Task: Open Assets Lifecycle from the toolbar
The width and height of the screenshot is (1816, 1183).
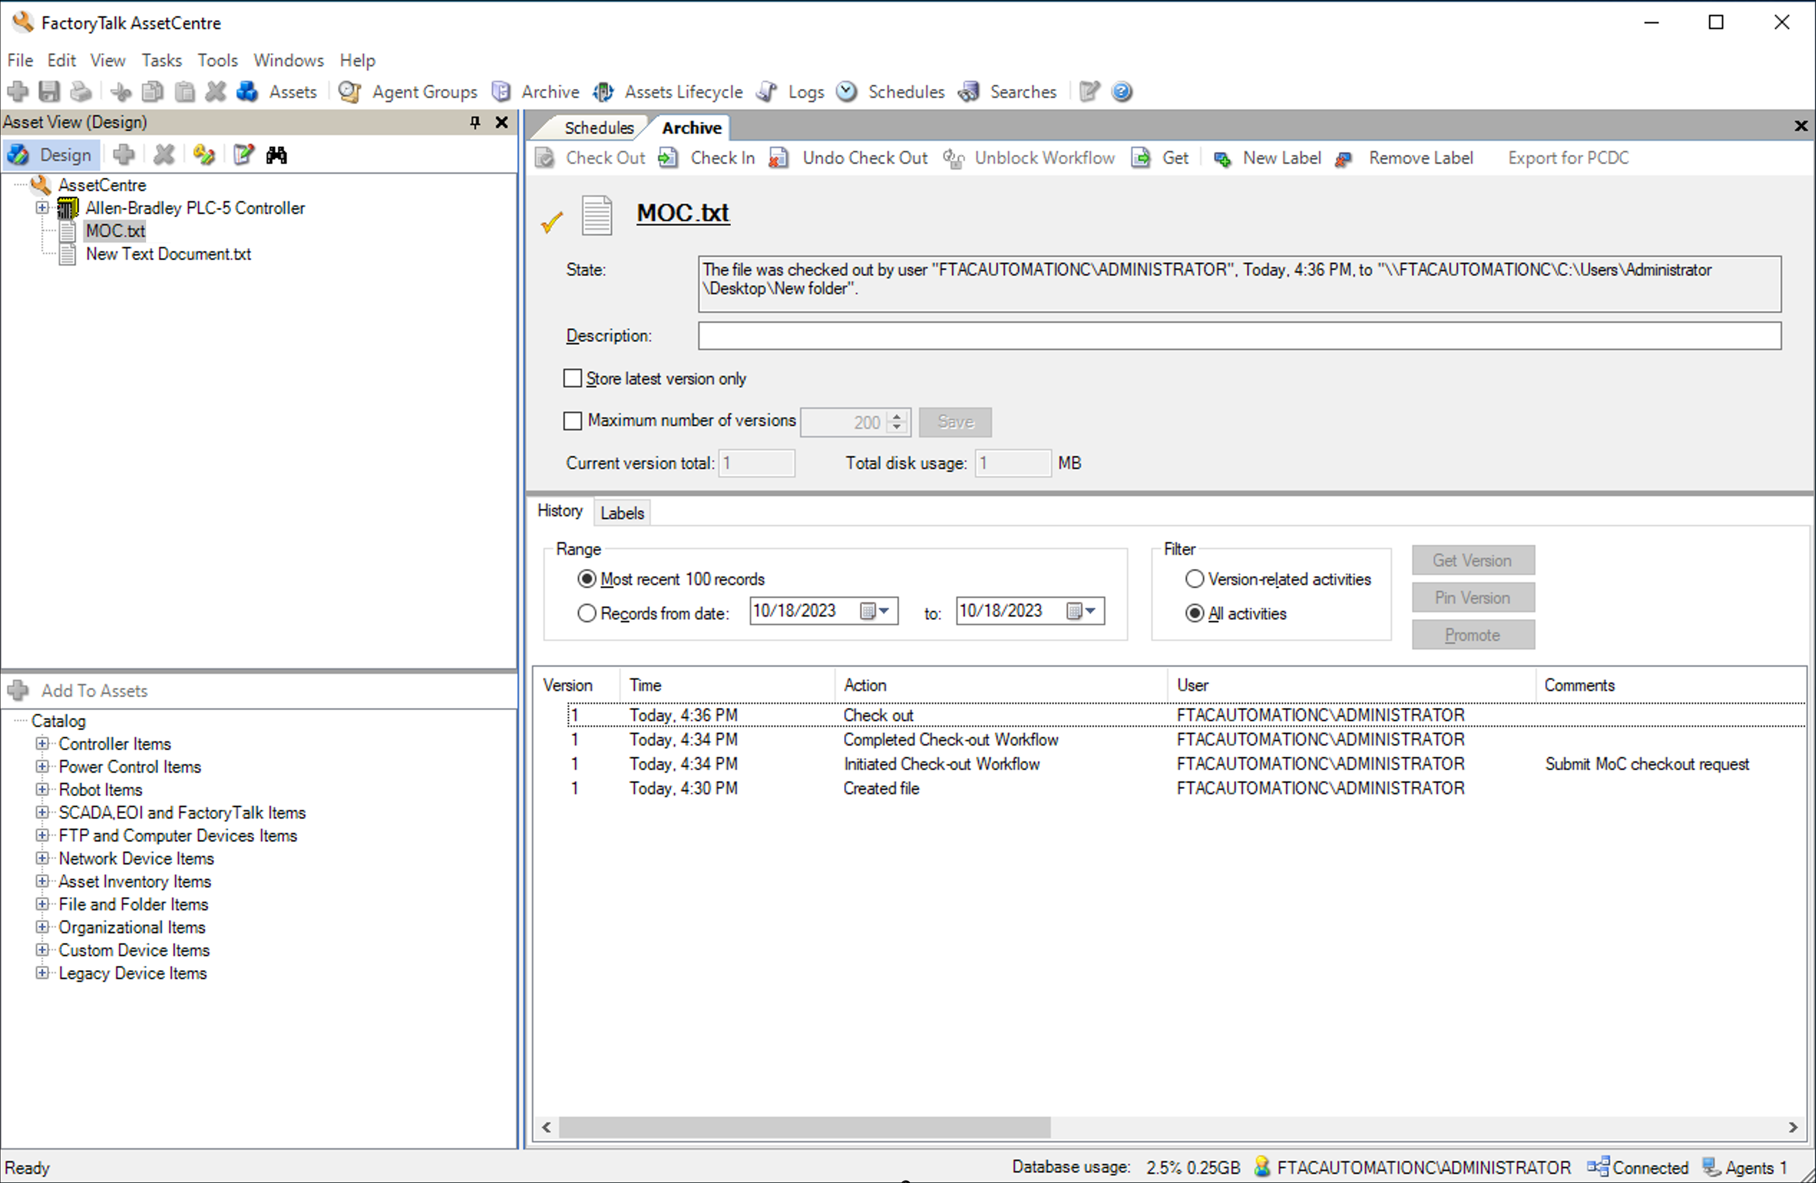Action: pos(669,91)
